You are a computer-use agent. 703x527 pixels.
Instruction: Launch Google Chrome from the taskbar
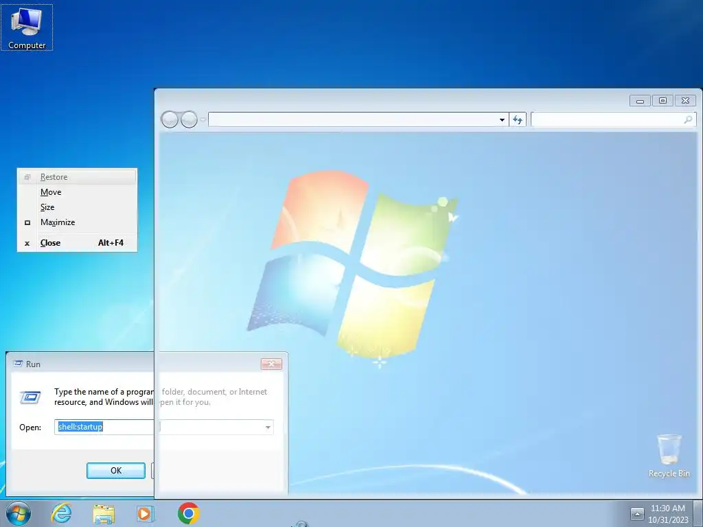pyautogui.click(x=188, y=513)
